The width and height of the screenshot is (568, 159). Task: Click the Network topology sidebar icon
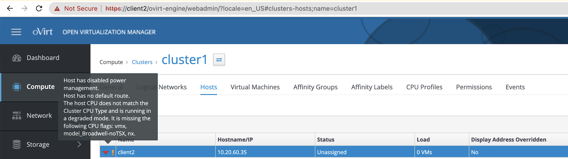click(x=17, y=116)
